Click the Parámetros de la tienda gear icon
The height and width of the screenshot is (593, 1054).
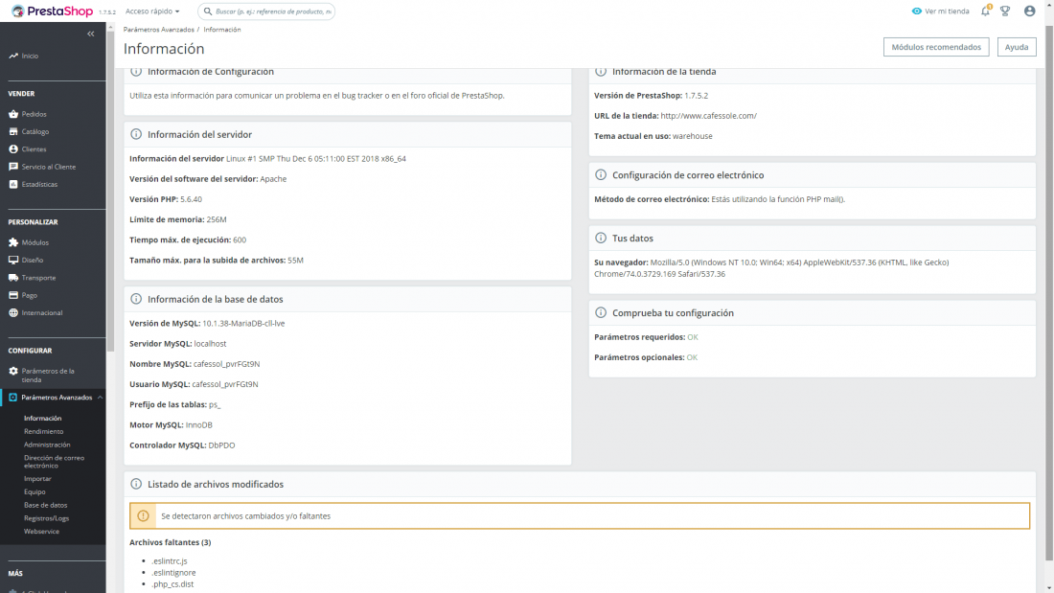[x=12, y=371]
